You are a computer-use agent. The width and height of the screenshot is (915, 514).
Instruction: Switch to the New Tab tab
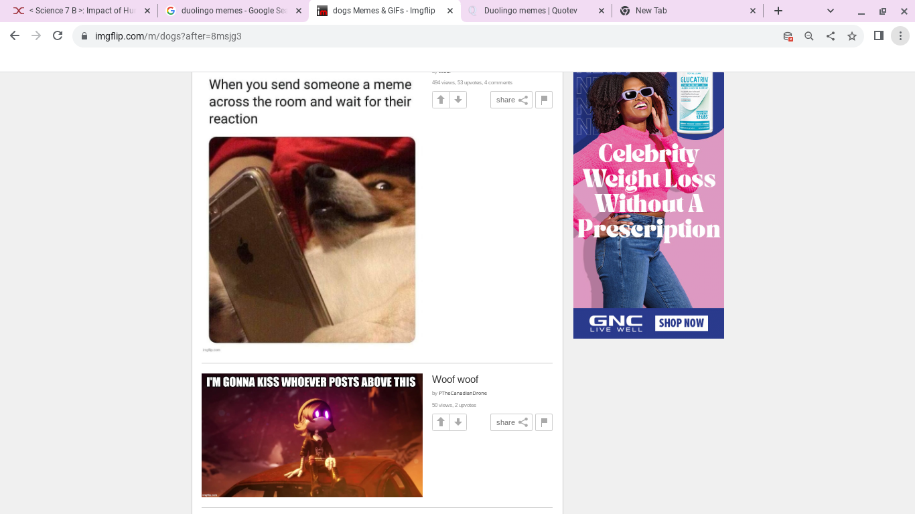(x=688, y=11)
